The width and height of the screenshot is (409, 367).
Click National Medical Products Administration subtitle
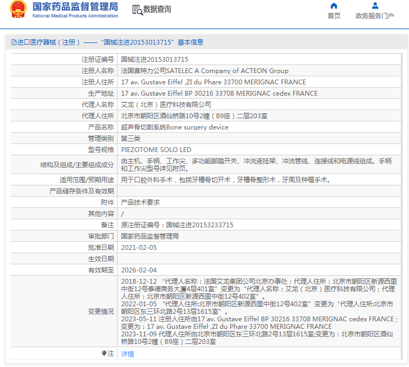tap(75, 16)
